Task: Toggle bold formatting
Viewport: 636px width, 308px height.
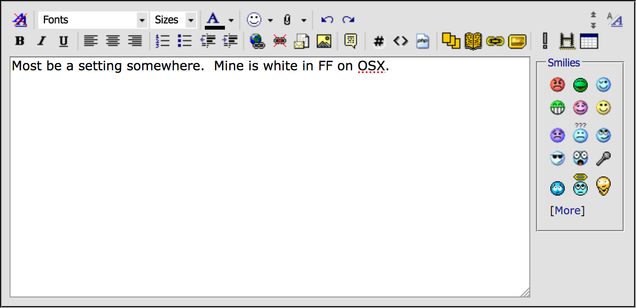Action: 20,41
